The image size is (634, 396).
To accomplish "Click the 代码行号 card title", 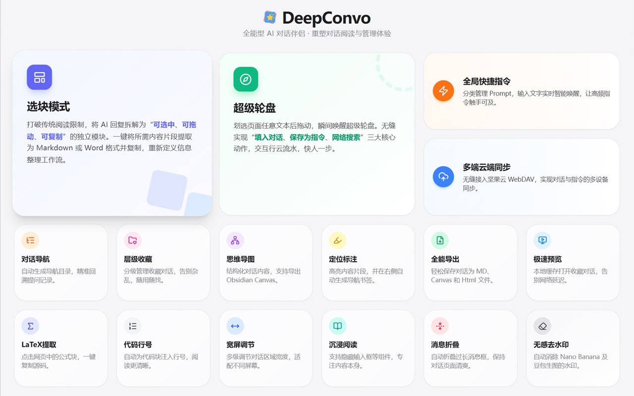I will (138, 345).
